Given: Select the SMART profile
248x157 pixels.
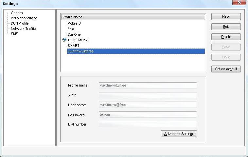Looking at the screenshot, I should [x=73, y=46].
